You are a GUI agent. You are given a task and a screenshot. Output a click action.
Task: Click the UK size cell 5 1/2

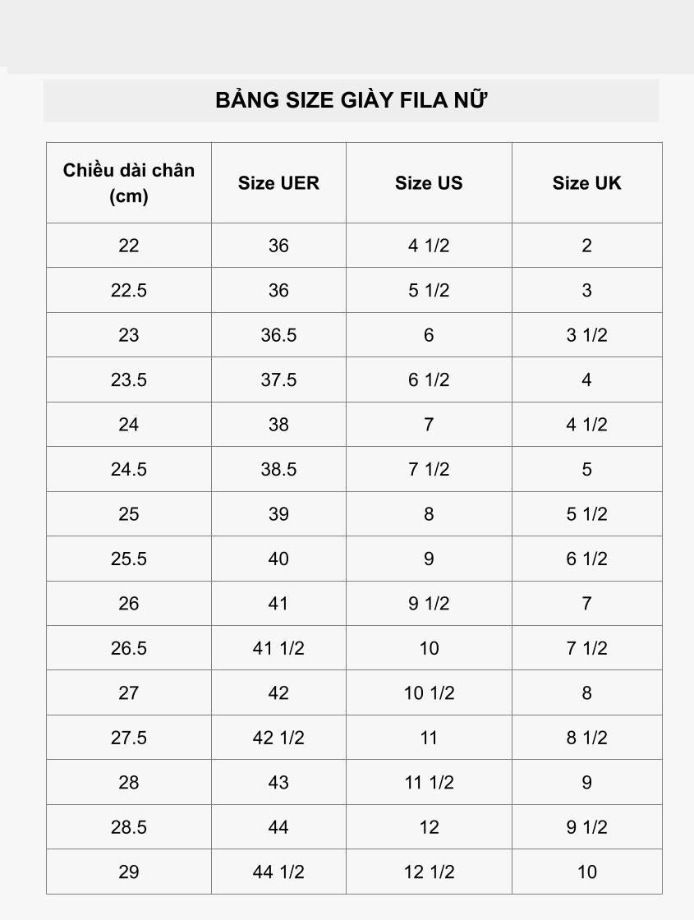point(586,514)
